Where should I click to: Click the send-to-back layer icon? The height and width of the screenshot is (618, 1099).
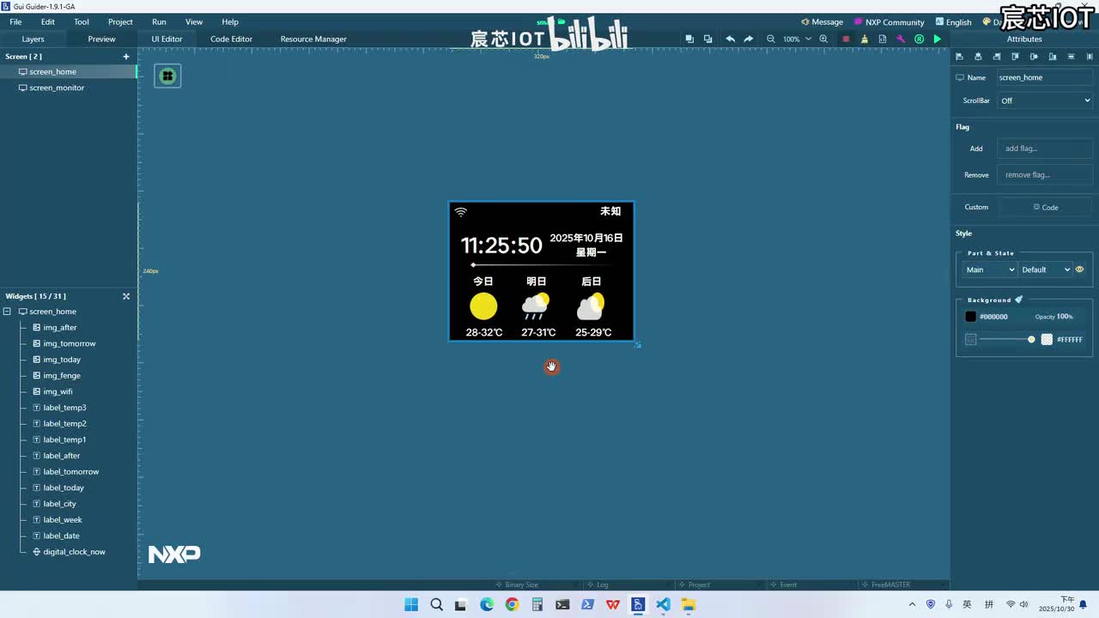[x=707, y=39]
